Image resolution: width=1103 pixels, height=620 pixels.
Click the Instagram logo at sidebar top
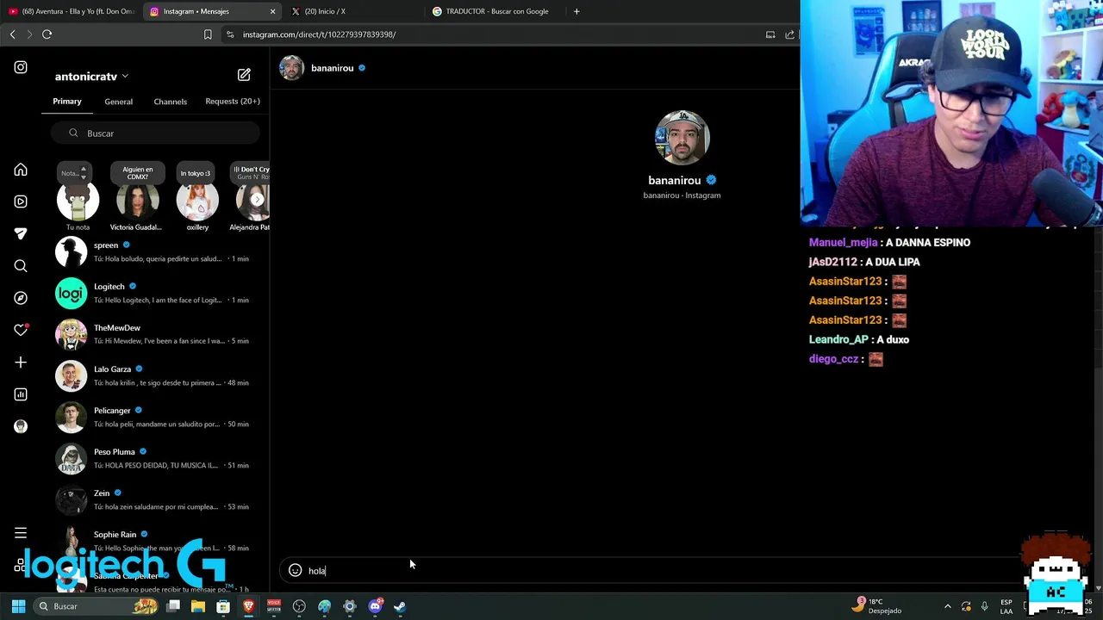[21, 67]
